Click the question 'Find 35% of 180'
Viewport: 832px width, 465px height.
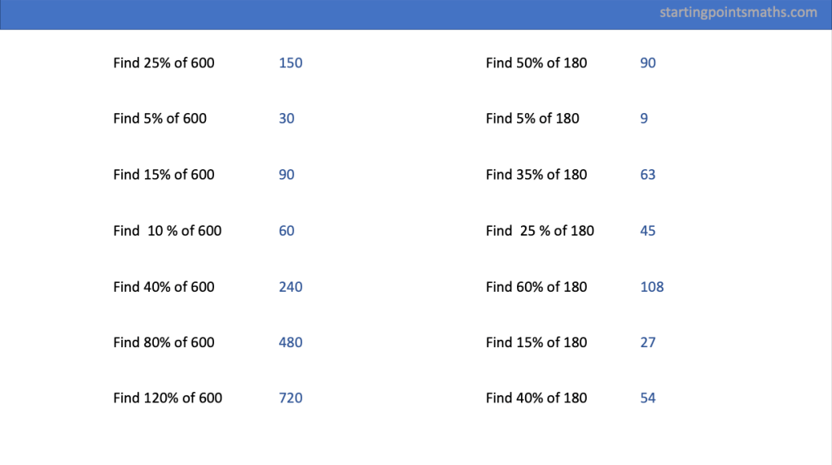(x=536, y=175)
